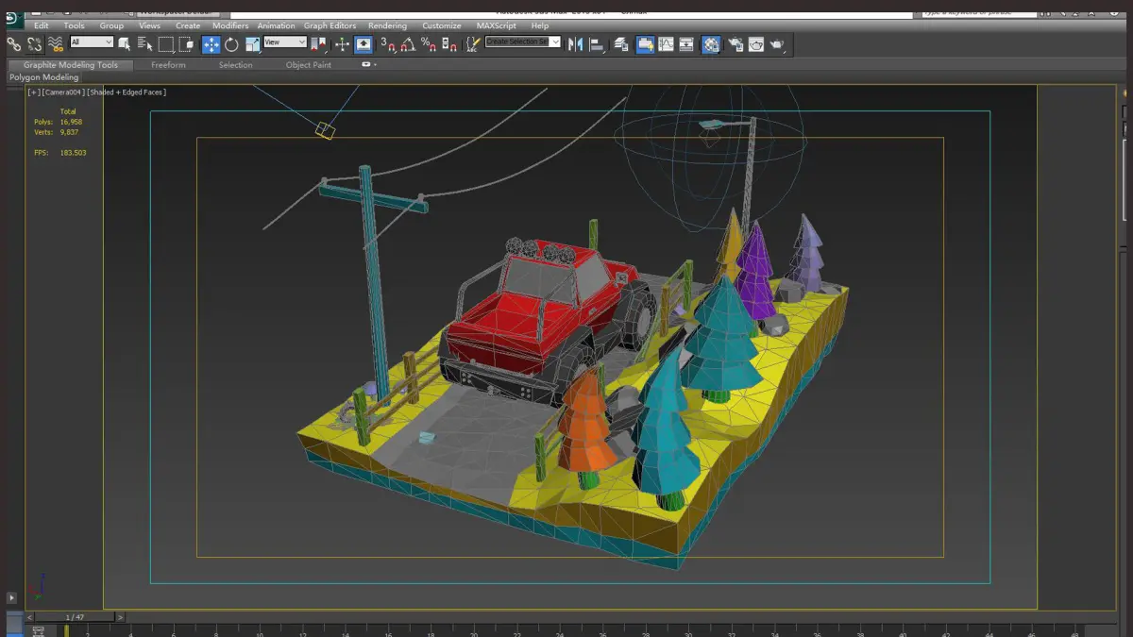Screen dimensions: 1133x637
Task: Toggle Spinner Snap
Action: tap(449, 44)
